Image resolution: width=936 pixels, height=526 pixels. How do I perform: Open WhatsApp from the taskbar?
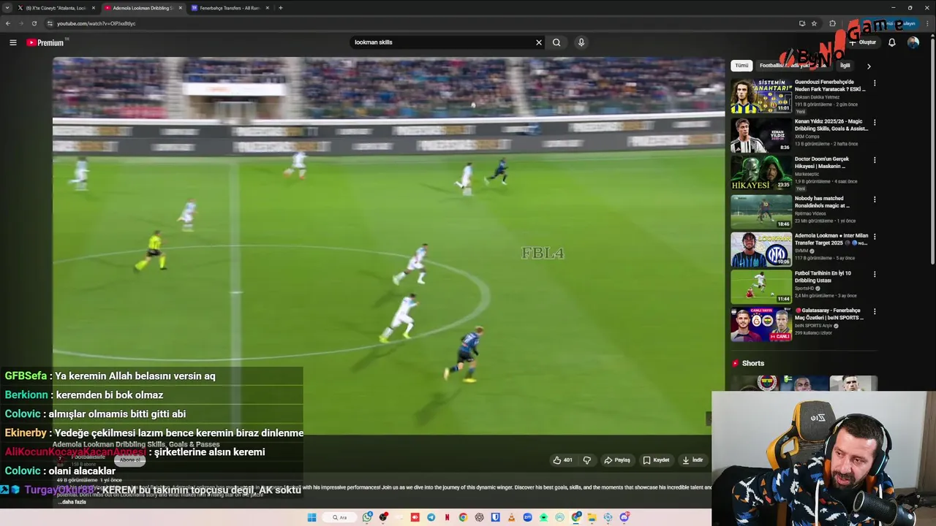pos(367,517)
